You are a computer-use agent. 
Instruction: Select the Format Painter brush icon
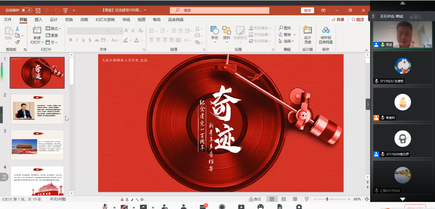click(x=17, y=42)
